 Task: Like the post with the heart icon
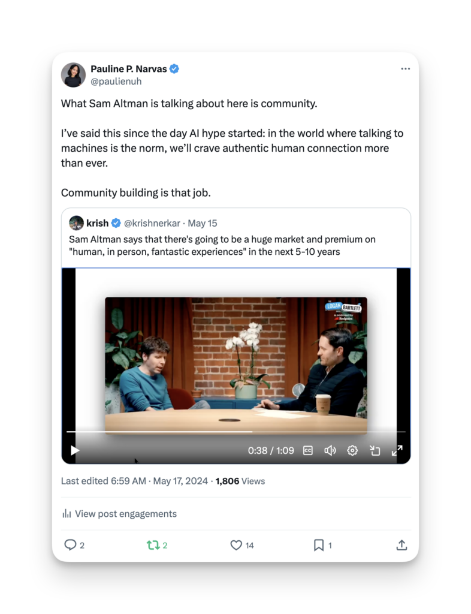(x=236, y=545)
